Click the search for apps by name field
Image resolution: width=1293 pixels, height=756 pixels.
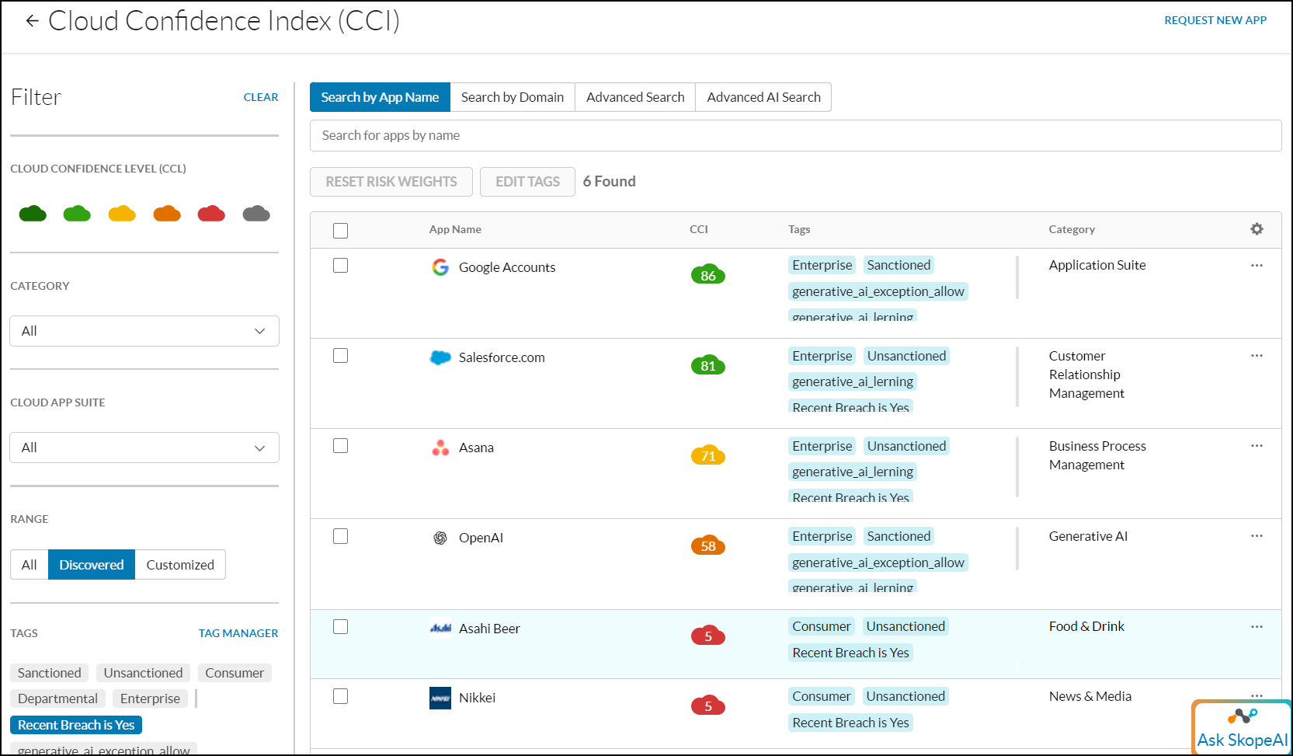795,136
